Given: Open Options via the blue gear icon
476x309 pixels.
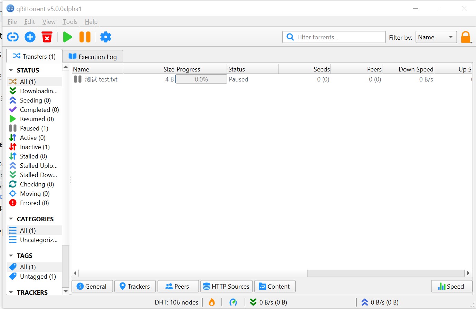Looking at the screenshot, I should point(106,37).
